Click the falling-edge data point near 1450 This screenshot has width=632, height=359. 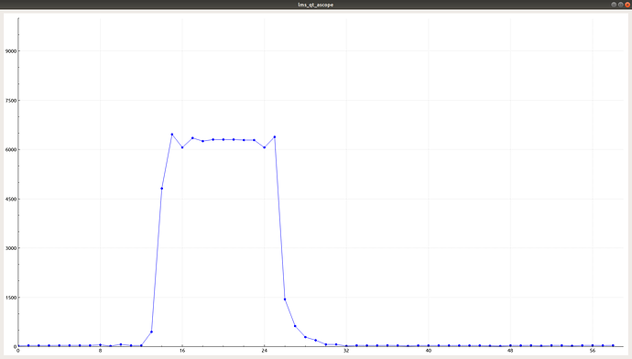(285, 299)
